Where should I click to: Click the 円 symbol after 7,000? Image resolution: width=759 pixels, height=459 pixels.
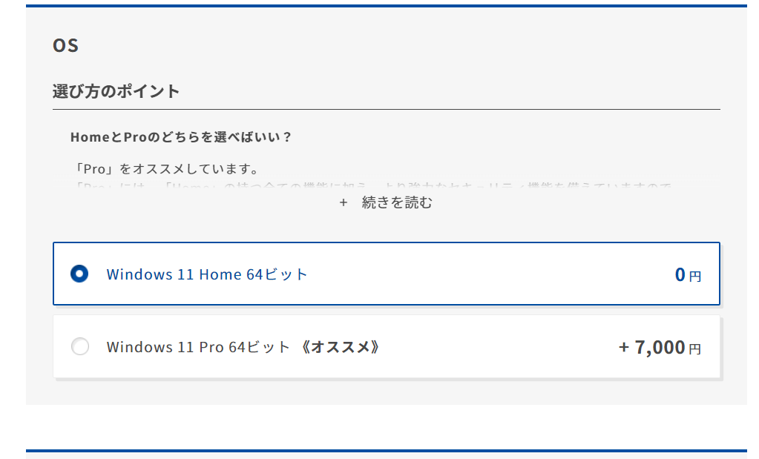click(694, 349)
